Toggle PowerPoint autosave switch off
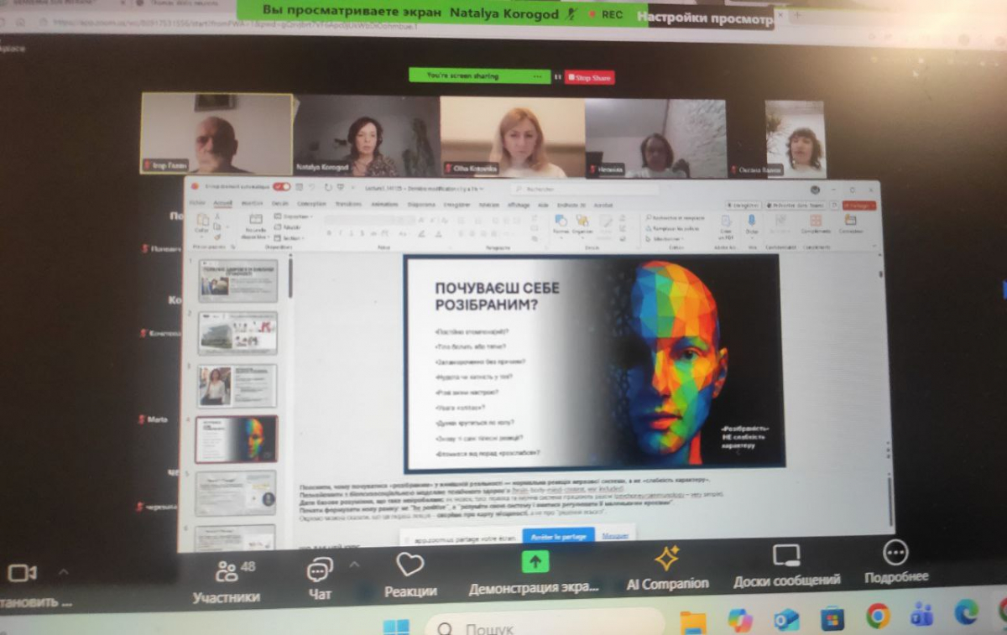This screenshot has width=1007, height=635. (x=281, y=187)
